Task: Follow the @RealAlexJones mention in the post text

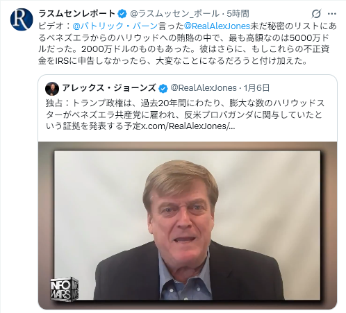Action: 217,26
